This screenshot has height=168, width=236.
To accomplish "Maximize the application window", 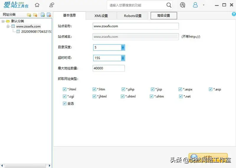I will coord(224,5).
